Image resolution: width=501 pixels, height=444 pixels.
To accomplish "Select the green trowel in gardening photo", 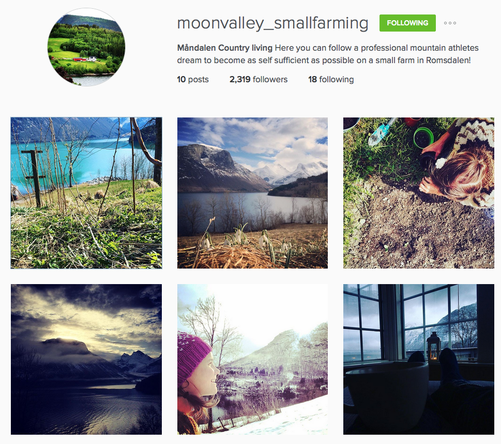I will tap(380, 132).
